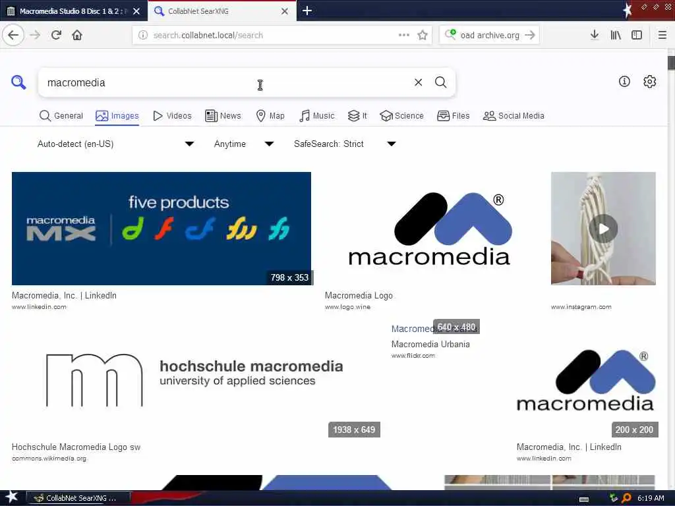Viewport: 675px width, 506px height.
Task: Close the CollabNet SearXNG tab
Action: (285, 11)
